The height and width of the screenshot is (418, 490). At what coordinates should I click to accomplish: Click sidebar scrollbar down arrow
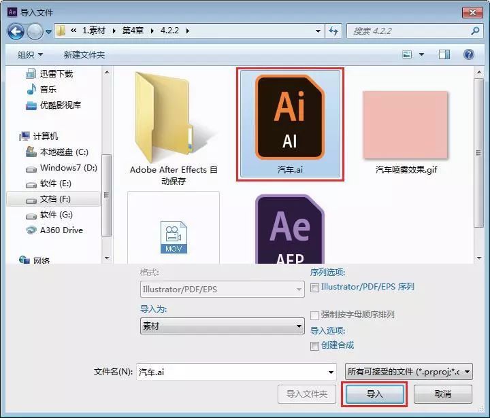click(107, 258)
